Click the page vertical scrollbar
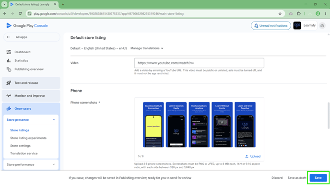Screen dimensions: 330x185 [x=329, y=115]
